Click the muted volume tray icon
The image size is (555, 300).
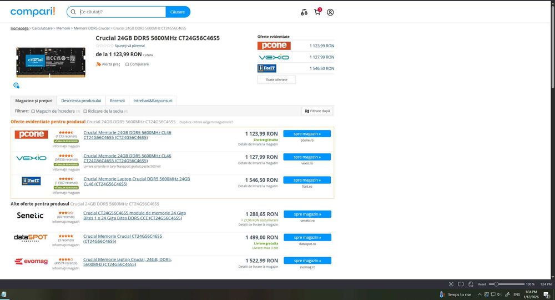coord(500,294)
